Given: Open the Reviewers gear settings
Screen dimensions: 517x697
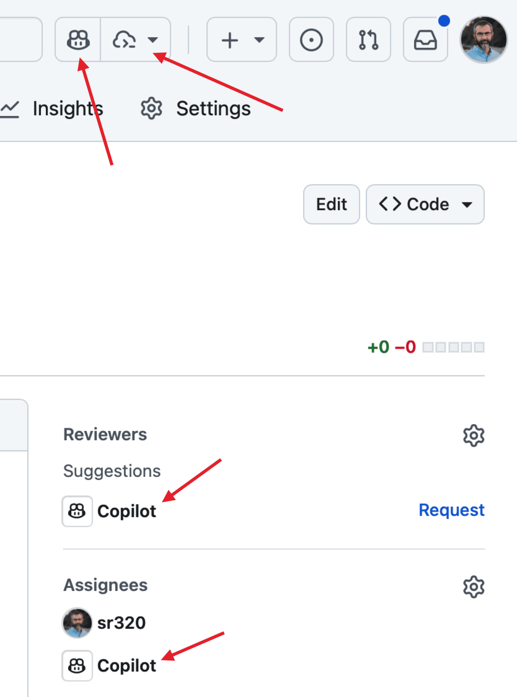Looking at the screenshot, I should (x=474, y=435).
